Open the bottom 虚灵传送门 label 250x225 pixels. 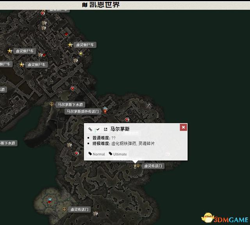click(x=79, y=209)
